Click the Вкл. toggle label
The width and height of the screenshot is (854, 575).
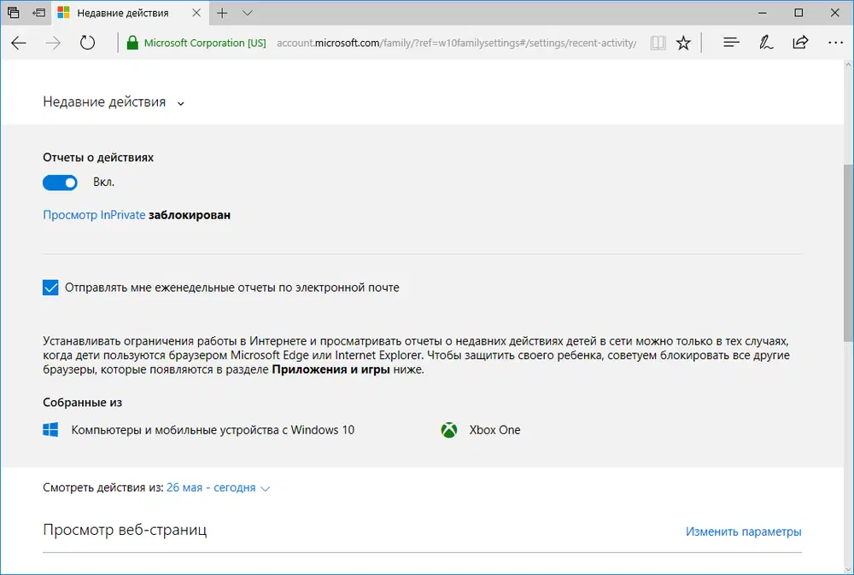coord(103,183)
